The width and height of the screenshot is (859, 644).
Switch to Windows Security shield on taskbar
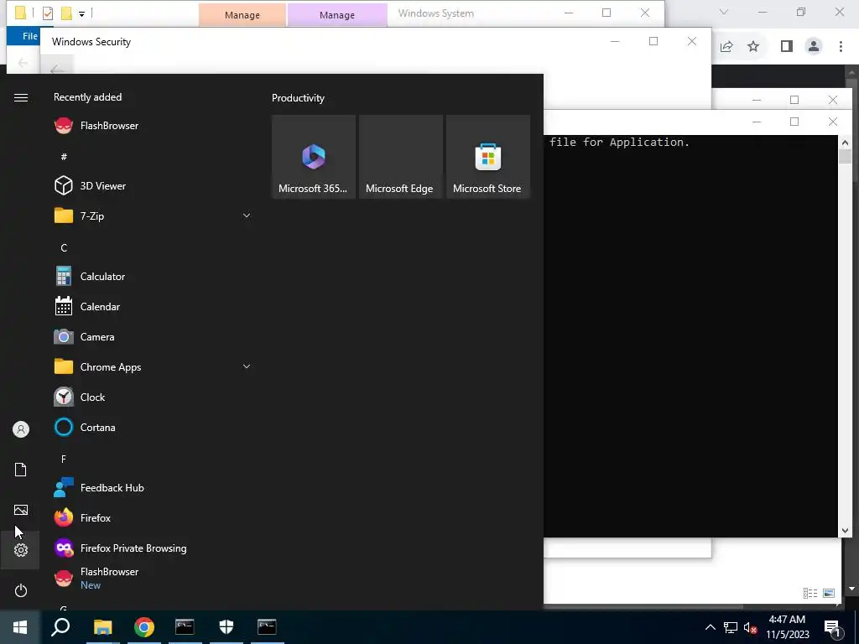226,627
